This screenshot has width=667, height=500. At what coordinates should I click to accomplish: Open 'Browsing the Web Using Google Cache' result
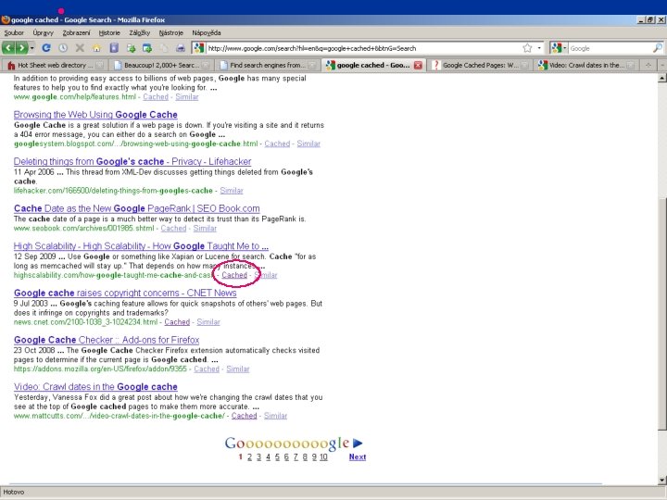(95, 115)
